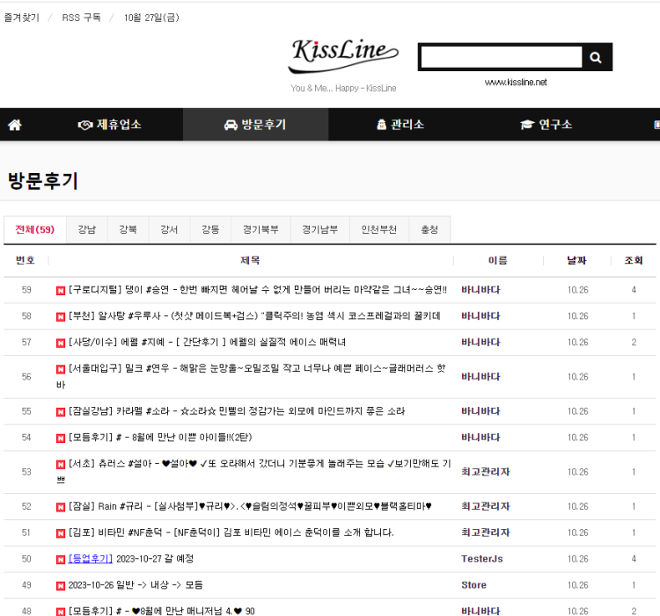Click the icon beside 관리소 menu
Screen dimensions: 660x616
coord(381,125)
